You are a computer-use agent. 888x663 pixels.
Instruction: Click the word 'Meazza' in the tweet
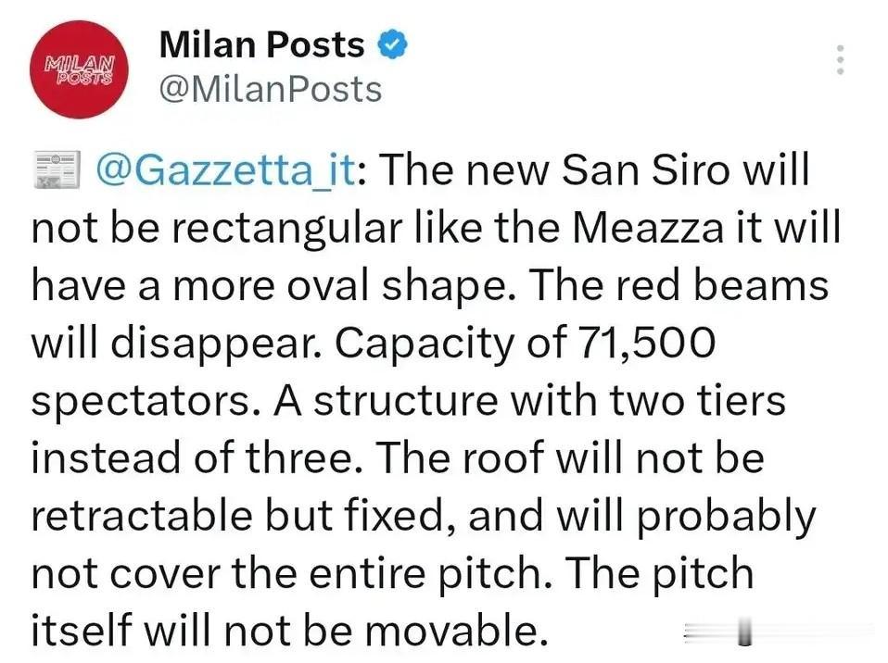point(648,228)
